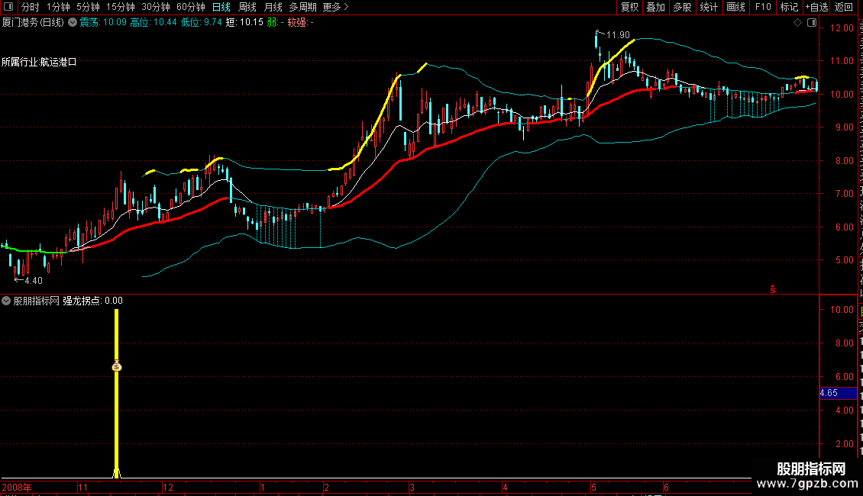The image size is (863, 496).
Task: Select the 5分钟 period
Action: coord(88,7)
